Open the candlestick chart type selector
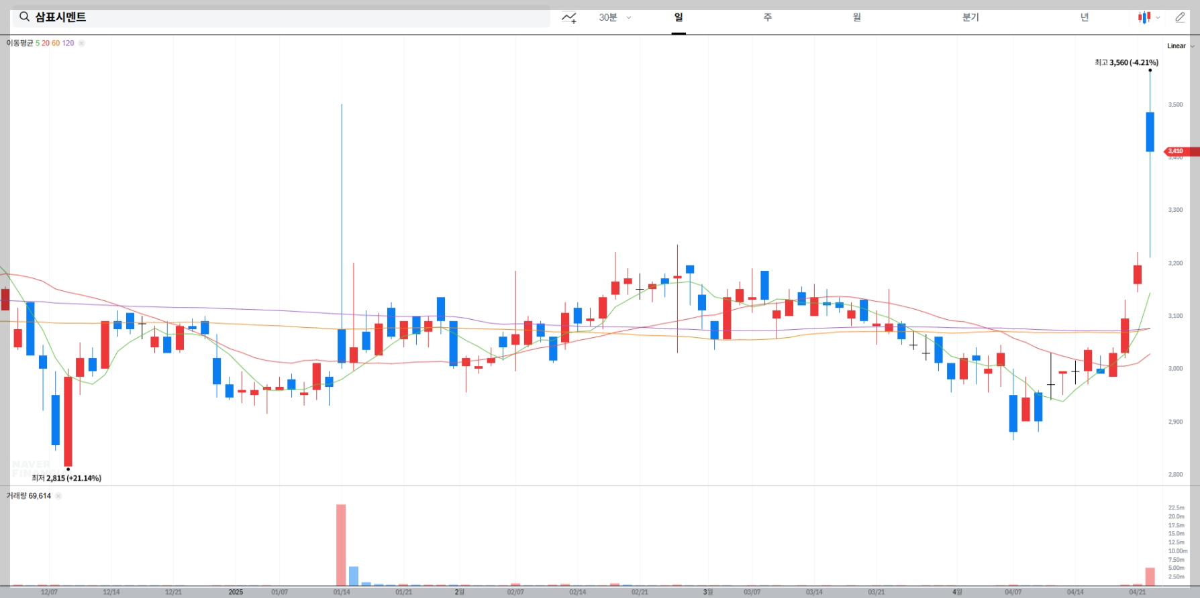The image size is (1200, 598). [1148, 17]
